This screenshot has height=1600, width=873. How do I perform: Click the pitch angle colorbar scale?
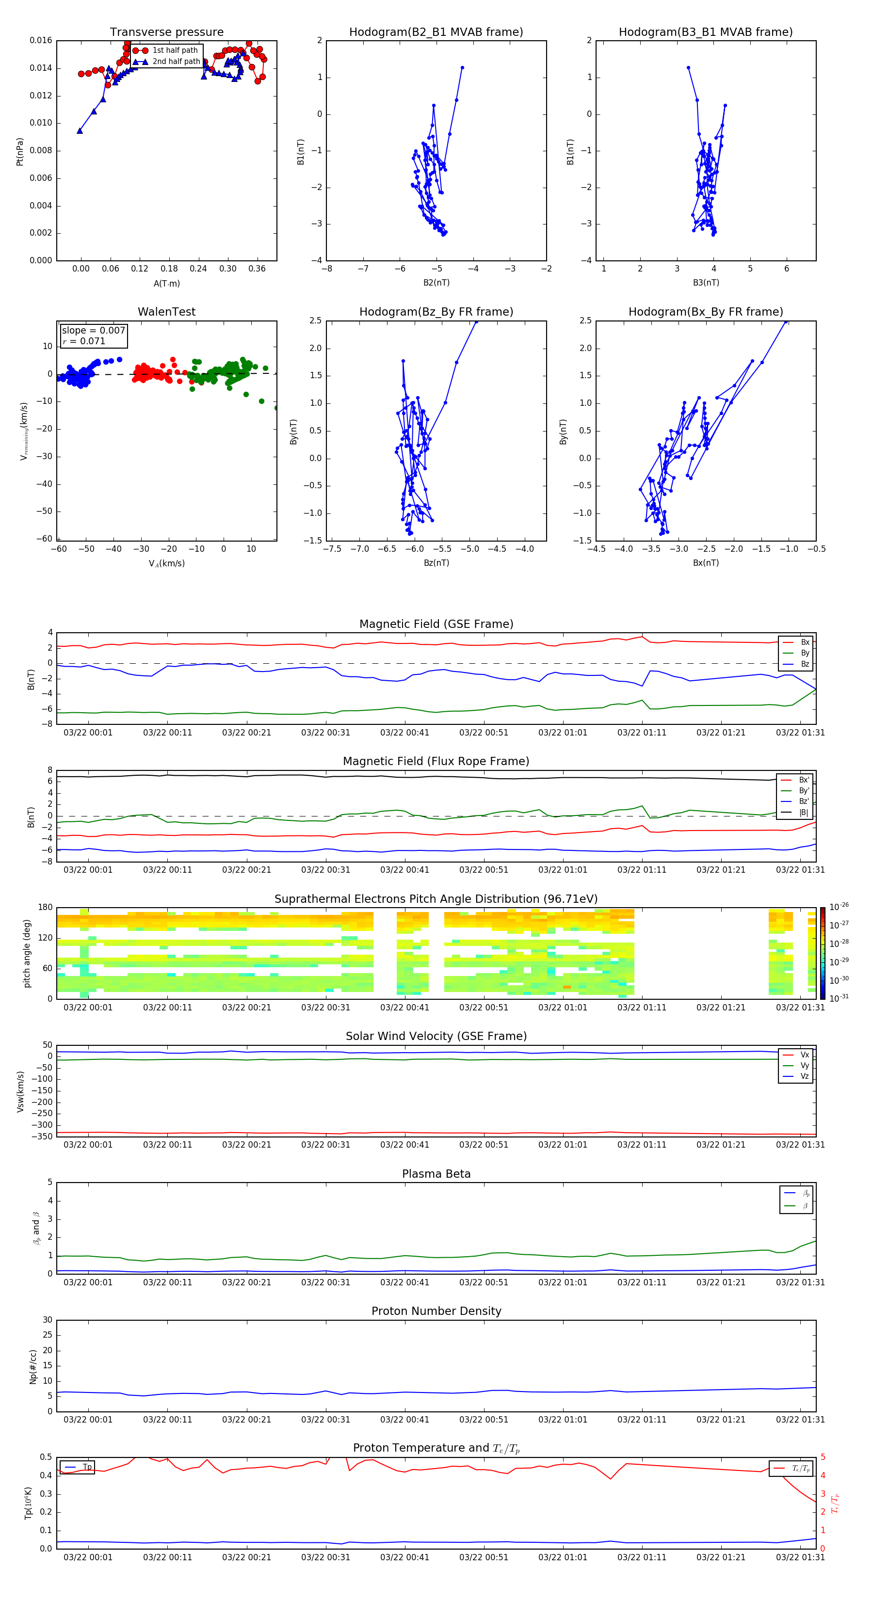(823, 953)
